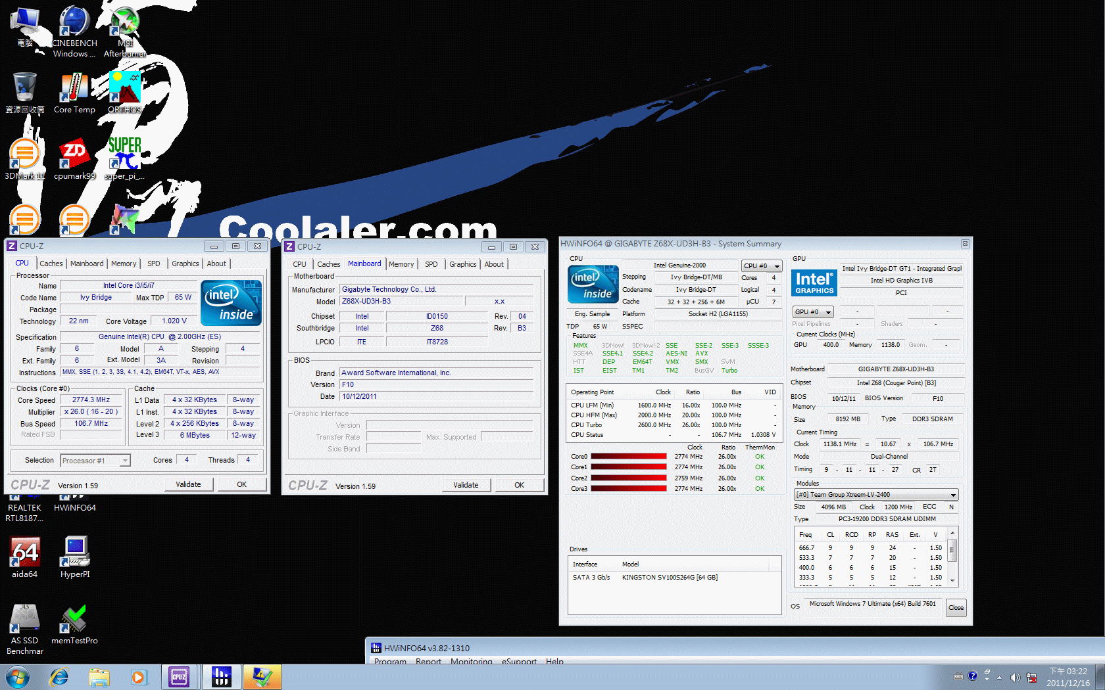
Task: Click the Intel inside logo in HWiNFO64 CPU section
Action: click(593, 284)
